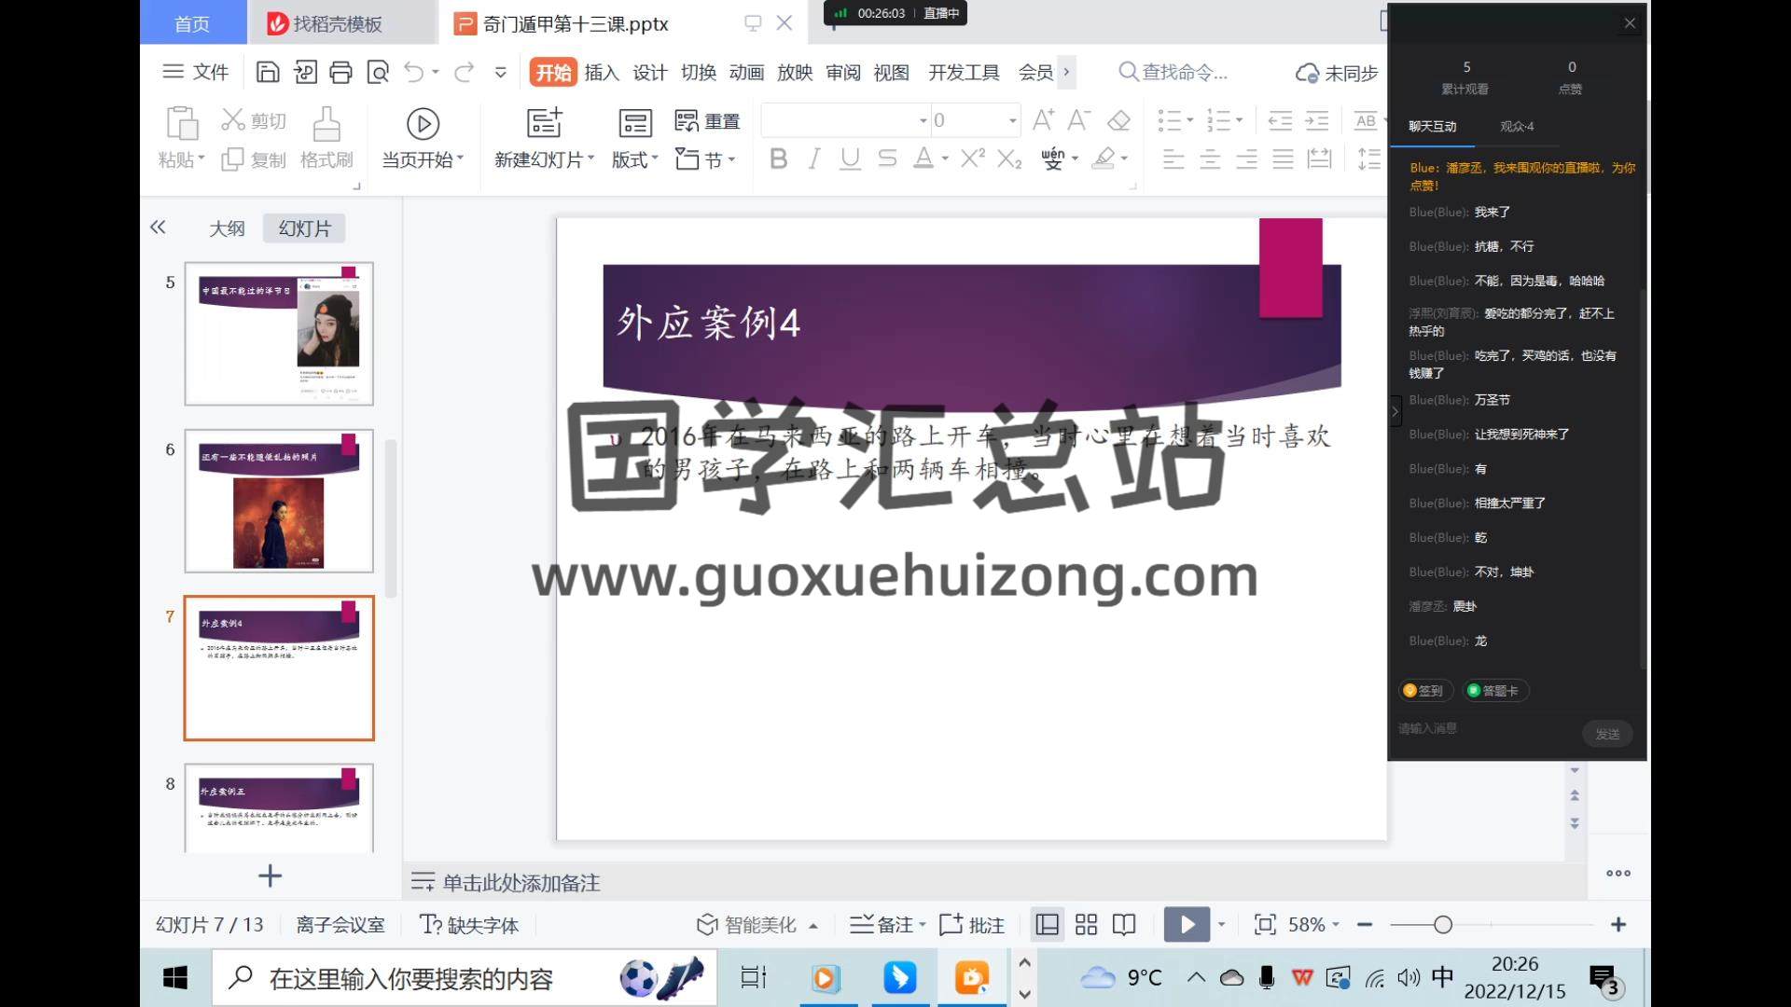Screen dimensions: 1791x1007
Task: Click the Undo arrow icon
Action: coord(414,73)
